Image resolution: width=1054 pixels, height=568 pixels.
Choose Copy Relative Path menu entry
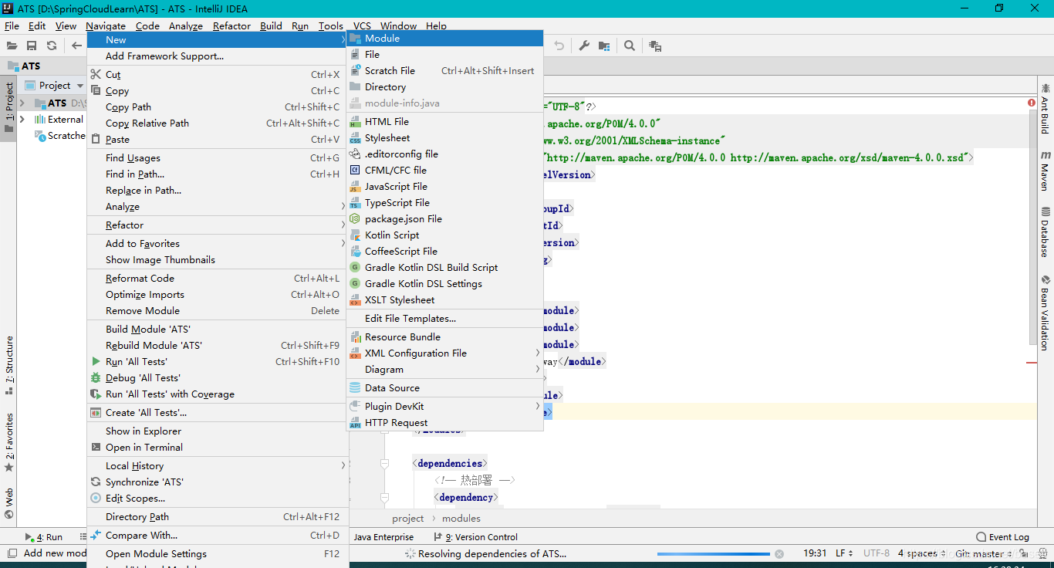pyautogui.click(x=218, y=123)
